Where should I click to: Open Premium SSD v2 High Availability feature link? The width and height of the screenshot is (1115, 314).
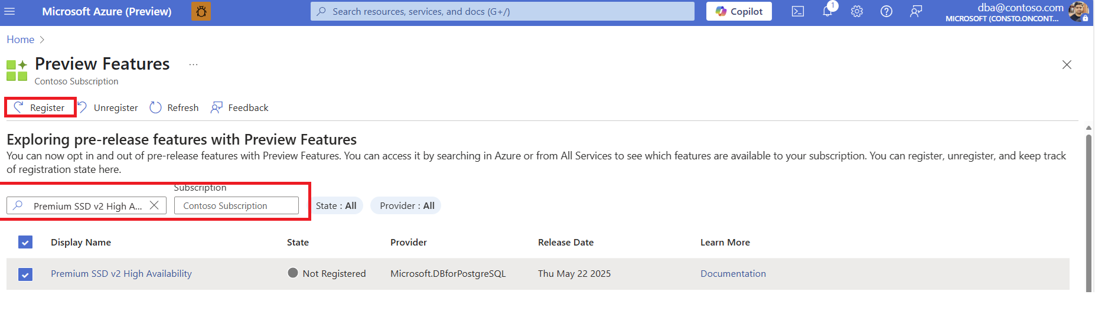pyautogui.click(x=121, y=273)
